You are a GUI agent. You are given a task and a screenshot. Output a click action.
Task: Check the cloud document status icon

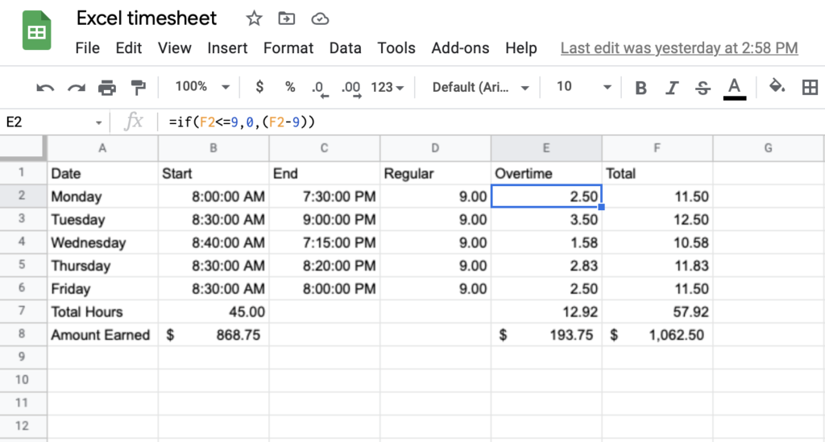tap(320, 19)
